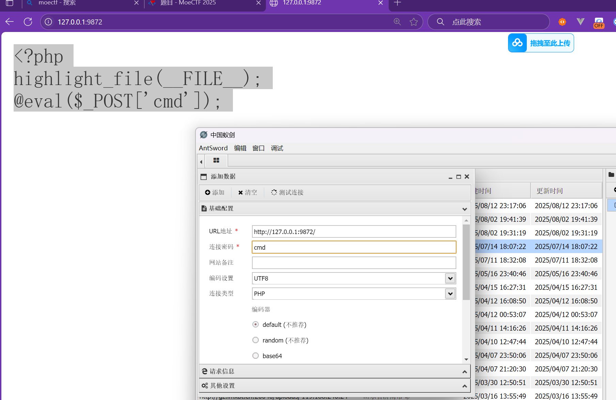Image resolution: width=616 pixels, height=400 pixels.
Task: Expand the 其他设置 section
Action: [334, 386]
